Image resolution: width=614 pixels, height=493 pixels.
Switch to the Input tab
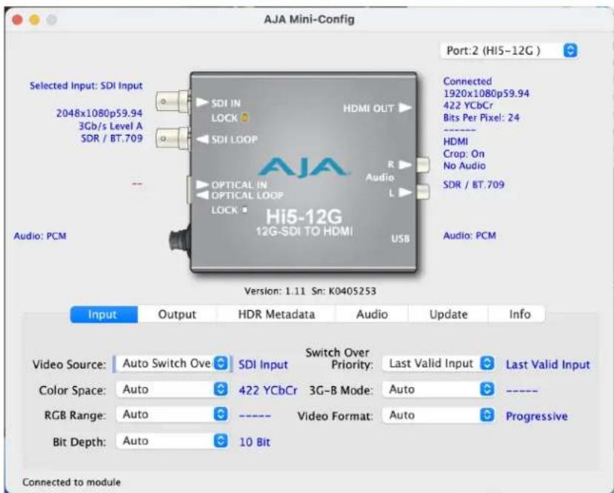[x=104, y=314]
